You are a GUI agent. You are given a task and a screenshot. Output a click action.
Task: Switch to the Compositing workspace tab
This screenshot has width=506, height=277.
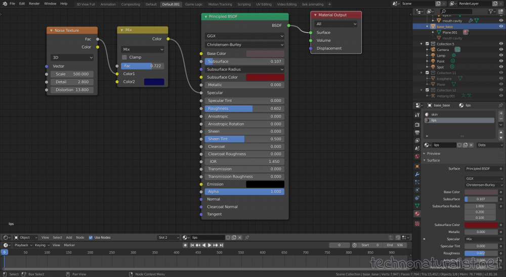pos(131,4)
